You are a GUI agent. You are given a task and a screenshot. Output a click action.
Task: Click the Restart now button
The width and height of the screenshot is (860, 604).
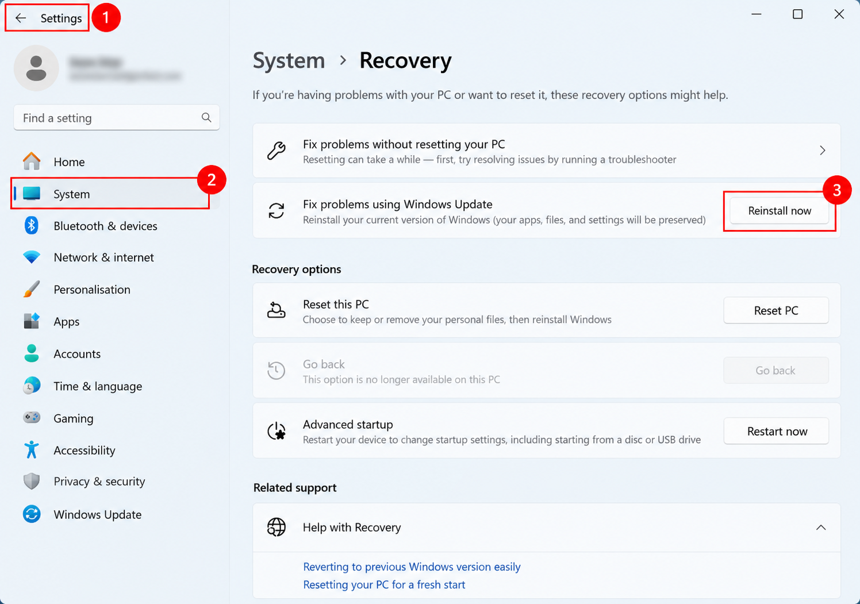776,431
